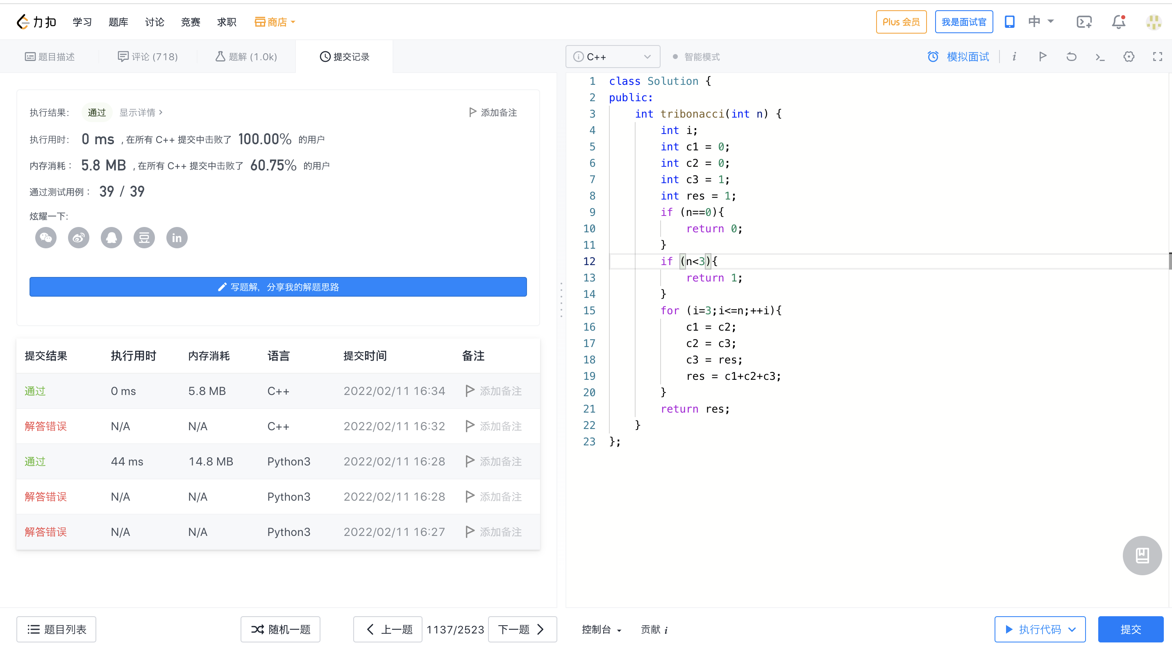Enter fullscreen editor mode
This screenshot has width=1172, height=649.
click(1157, 57)
